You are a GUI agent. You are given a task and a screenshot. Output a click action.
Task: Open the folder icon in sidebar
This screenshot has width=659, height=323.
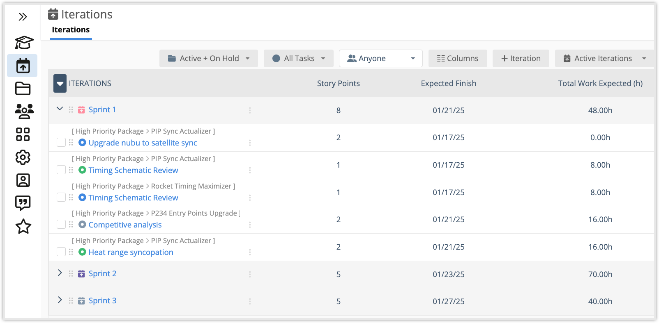(x=23, y=89)
